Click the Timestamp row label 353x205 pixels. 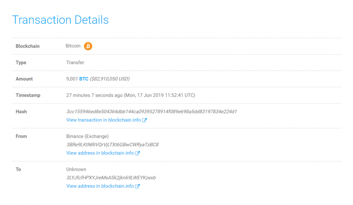pyautogui.click(x=28, y=95)
